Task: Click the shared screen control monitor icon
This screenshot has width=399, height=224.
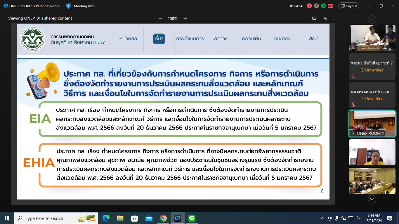Action: point(314,18)
